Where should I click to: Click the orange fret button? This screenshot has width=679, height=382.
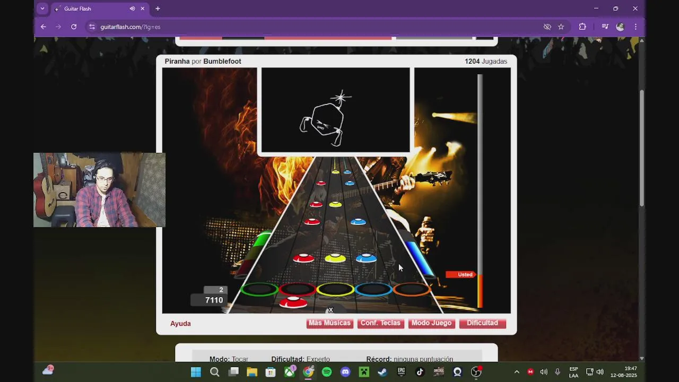click(x=412, y=289)
